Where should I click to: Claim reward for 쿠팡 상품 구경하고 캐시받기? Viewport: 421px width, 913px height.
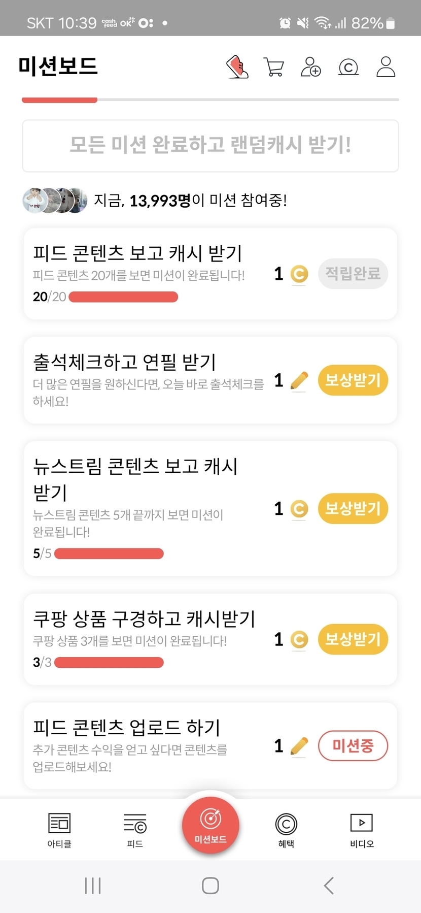[353, 639]
